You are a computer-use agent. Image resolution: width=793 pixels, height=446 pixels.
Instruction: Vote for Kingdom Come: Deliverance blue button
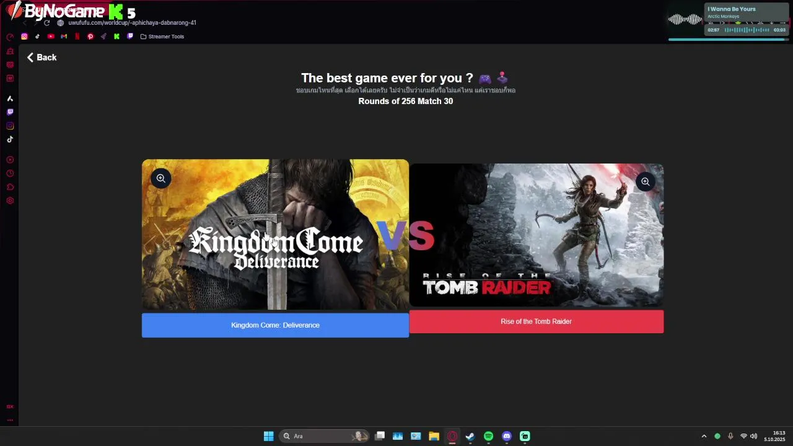click(275, 325)
